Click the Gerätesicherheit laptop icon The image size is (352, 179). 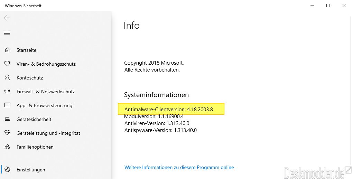(x=7, y=119)
